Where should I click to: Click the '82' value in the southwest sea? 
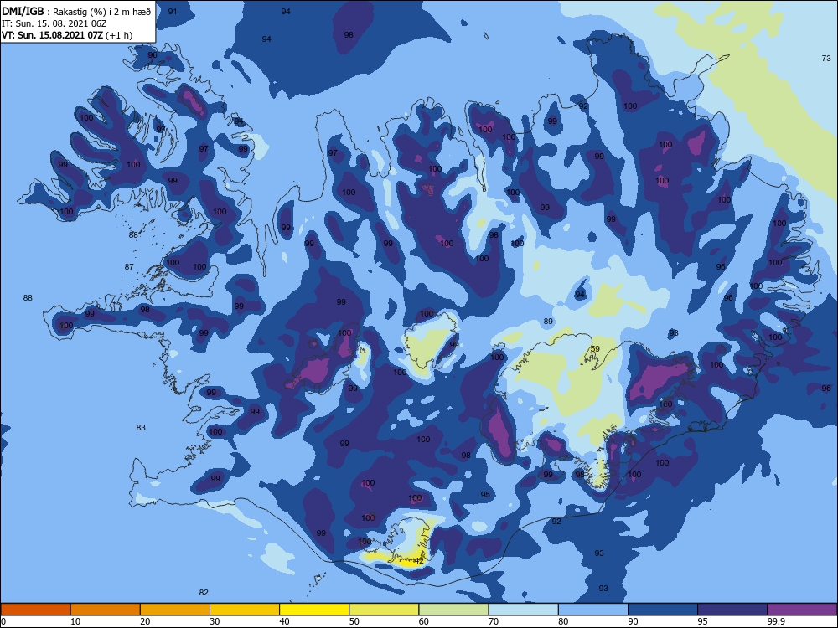point(203,592)
